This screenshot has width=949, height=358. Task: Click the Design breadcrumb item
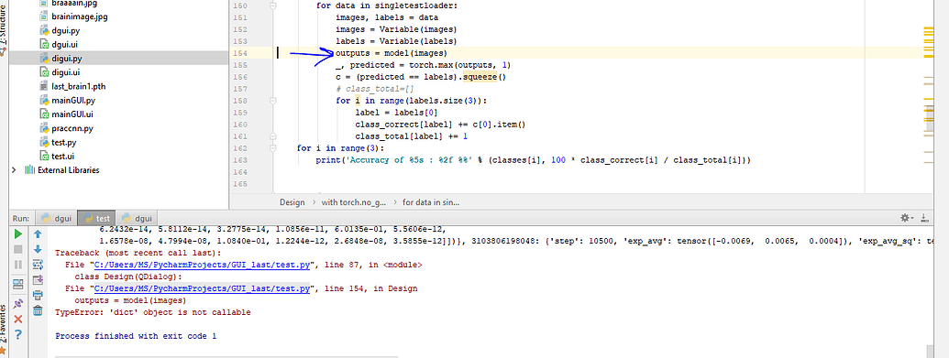(x=292, y=202)
